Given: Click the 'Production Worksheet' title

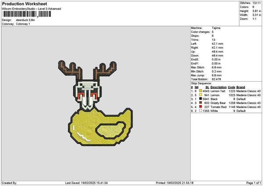Looking at the screenshot, I should pos(25,4).
